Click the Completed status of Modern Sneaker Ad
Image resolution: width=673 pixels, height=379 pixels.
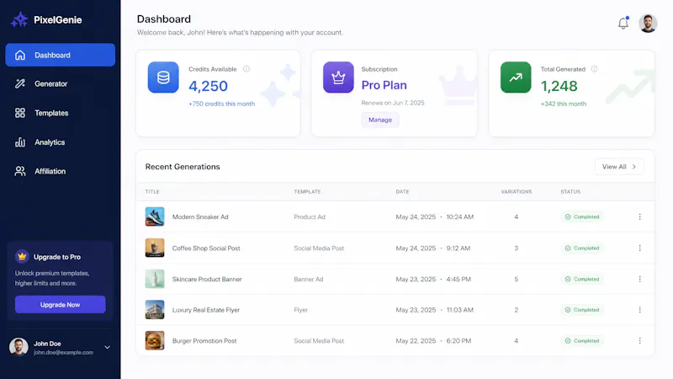[x=582, y=217]
